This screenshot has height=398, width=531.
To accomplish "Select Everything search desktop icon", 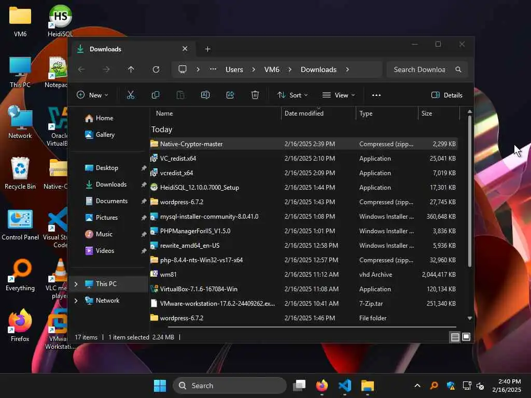I will [x=20, y=275].
